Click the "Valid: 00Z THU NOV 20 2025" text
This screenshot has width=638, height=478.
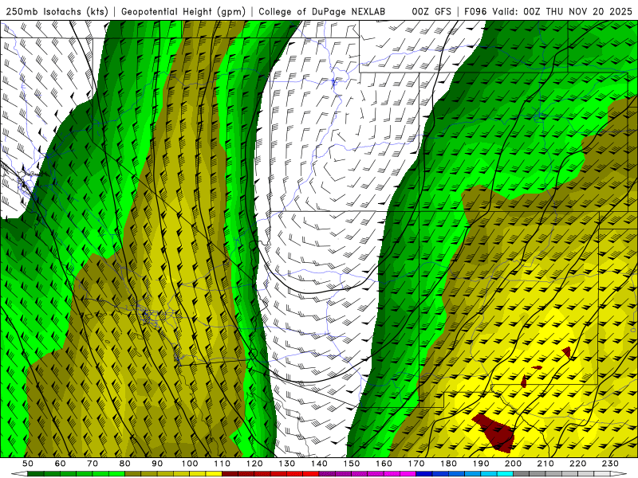point(562,11)
